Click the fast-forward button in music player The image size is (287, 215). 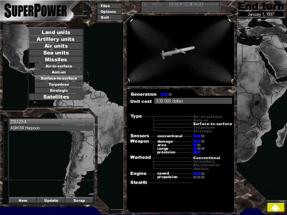[x=196, y=4]
